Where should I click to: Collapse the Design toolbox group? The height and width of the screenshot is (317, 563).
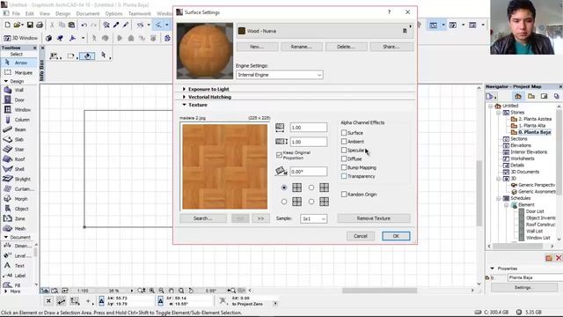click(x=6, y=81)
